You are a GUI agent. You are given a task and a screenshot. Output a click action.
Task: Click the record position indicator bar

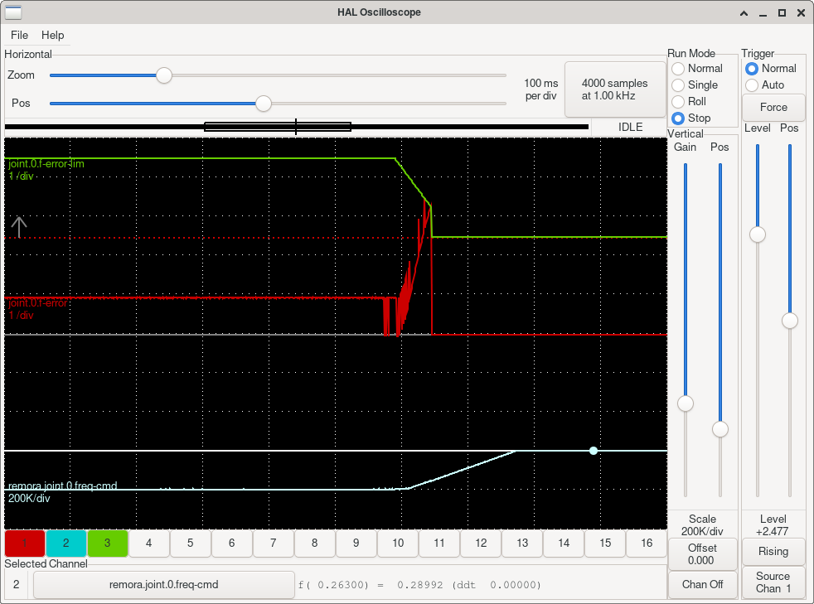pyautogui.click(x=297, y=127)
